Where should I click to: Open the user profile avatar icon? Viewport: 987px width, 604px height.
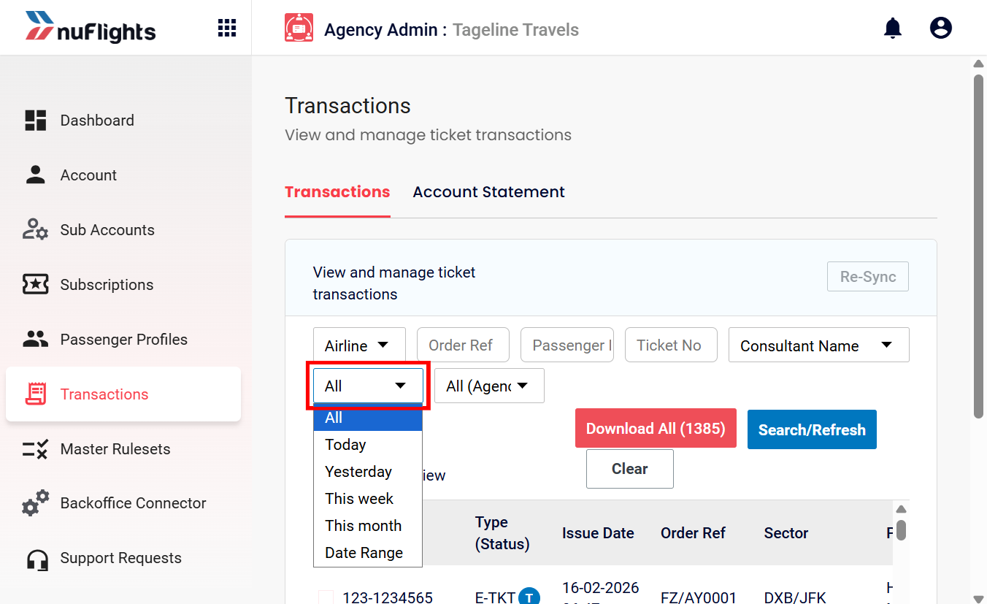(941, 28)
